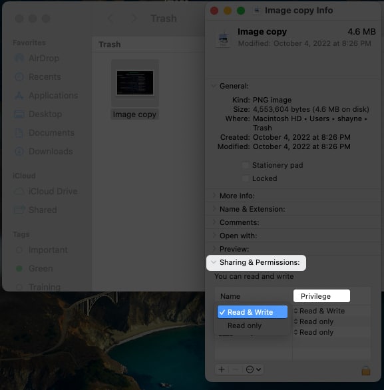Click the Documents icon in Finder sidebar

pos(19,133)
